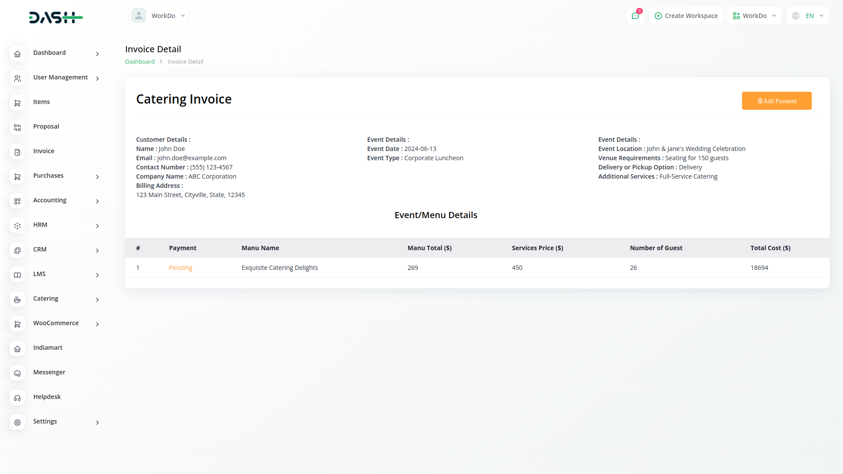Click the Messenger chat bubble icon

tap(17, 373)
